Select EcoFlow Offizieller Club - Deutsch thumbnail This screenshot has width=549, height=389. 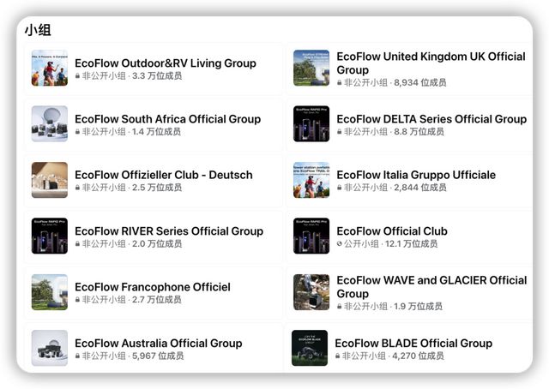[x=50, y=180]
